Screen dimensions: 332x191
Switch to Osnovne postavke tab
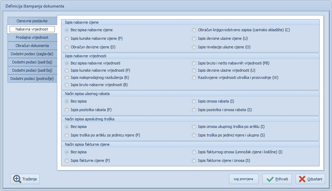[32, 21]
